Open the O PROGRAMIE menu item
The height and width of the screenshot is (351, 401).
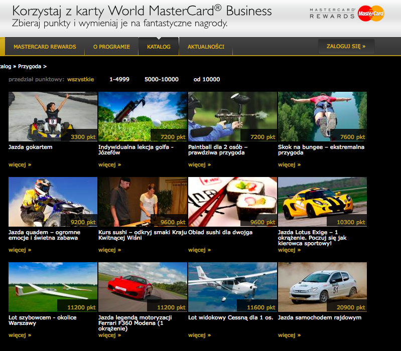pos(111,47)
